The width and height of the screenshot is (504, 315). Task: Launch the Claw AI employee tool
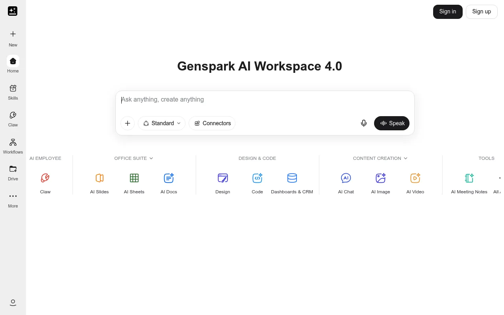coord(45,183)
